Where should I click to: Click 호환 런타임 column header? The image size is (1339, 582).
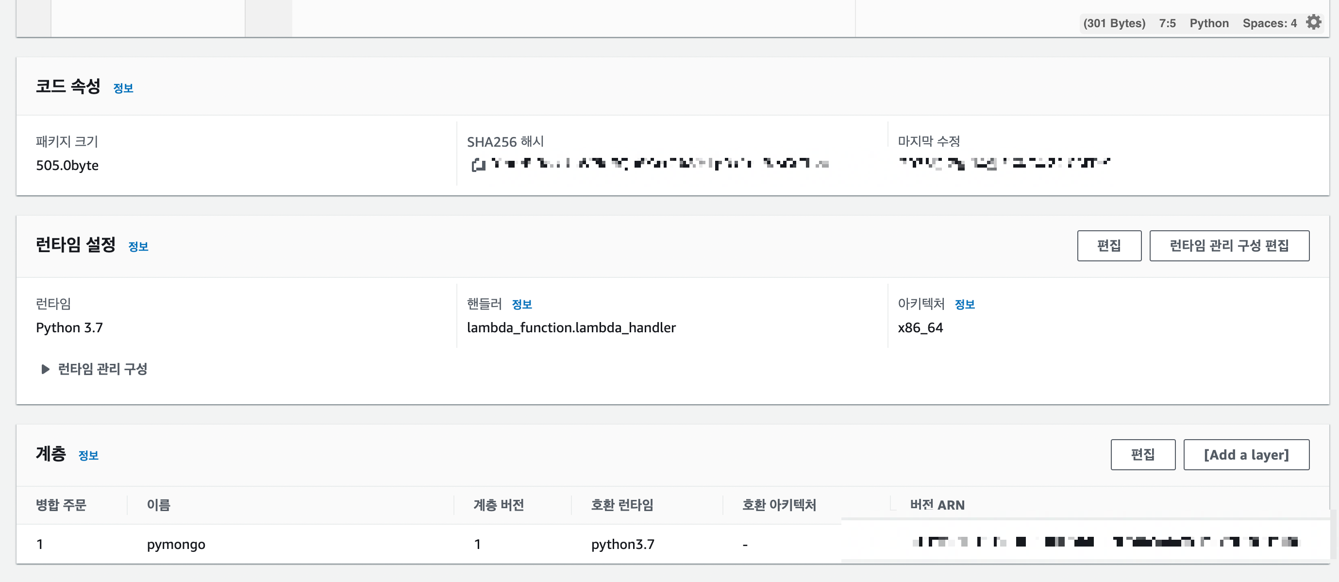coord(621,505)
